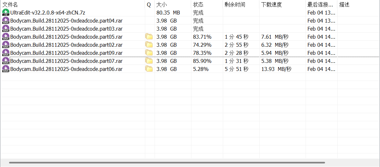Select Bodycam part07.rar file name

point(66,61)
